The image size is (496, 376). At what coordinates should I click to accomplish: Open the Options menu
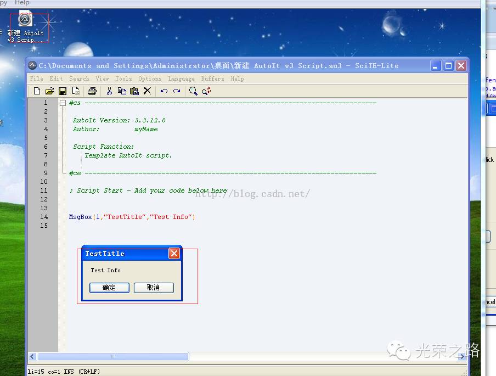(x=150, y=78)
